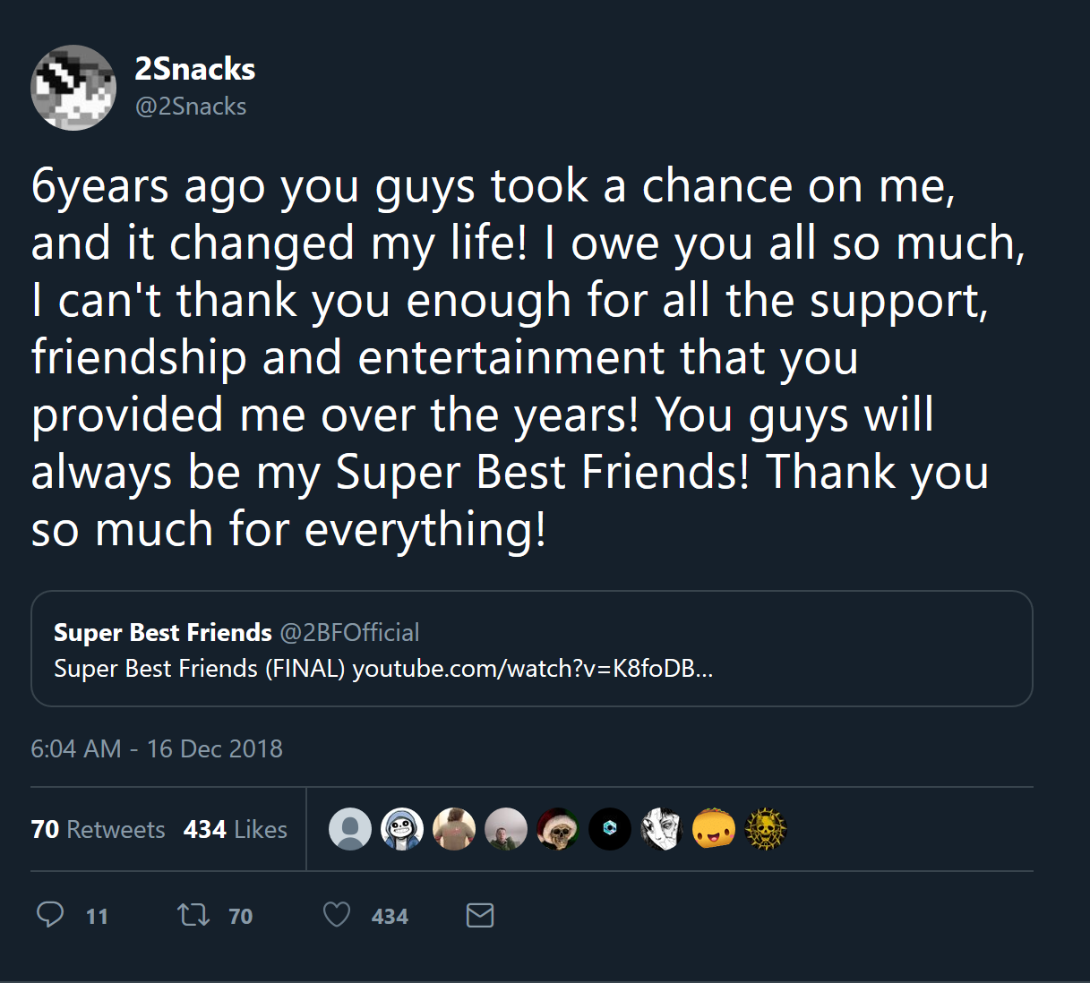Click the blue hexagon liker avatar
This screenshot has width=1090, height=983.
pyautogui.click(x=610, y=829)
